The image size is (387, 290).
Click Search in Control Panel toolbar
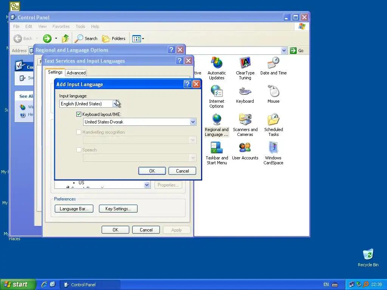click(x=86, y=39)
